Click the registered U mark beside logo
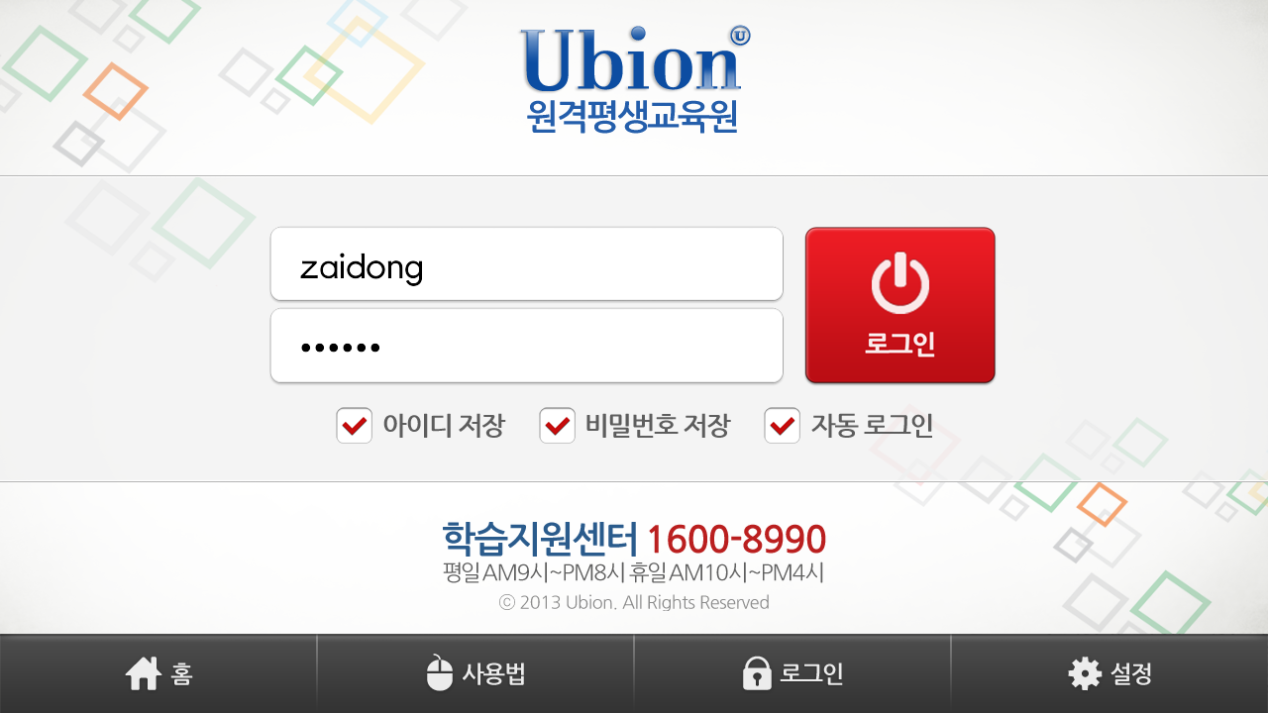 coord(740,36)
